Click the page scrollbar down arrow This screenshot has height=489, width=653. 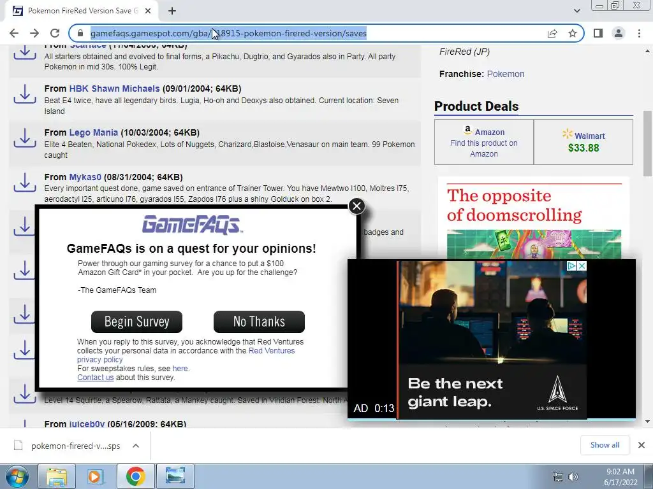pos(647,422)
